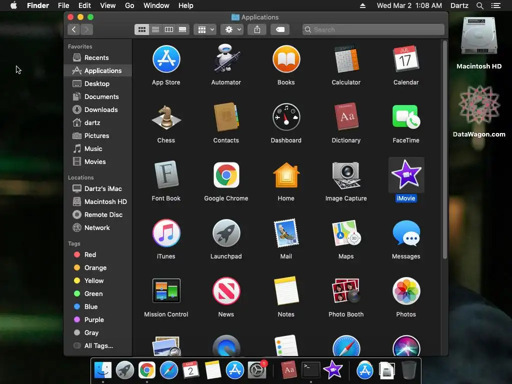Open Documents in the sidebar
The height and width of the screenshot is (384, 512).
pos(98,96)
